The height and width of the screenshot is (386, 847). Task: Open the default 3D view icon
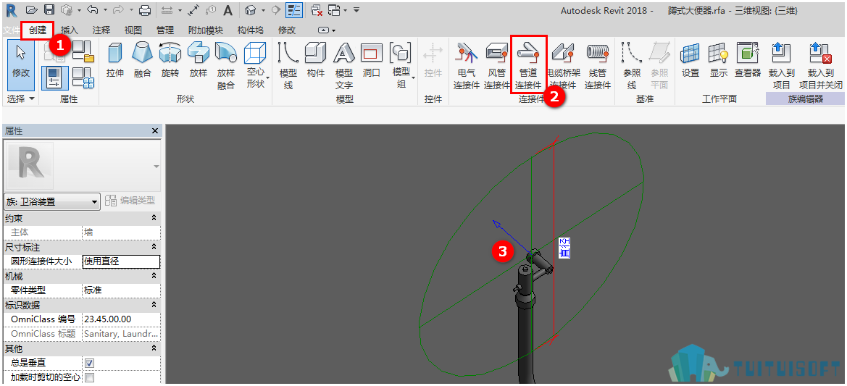250,9
